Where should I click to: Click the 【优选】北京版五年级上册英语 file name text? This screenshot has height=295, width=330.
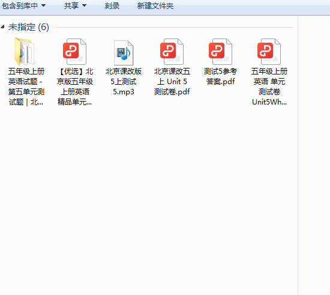click(75, 87)
